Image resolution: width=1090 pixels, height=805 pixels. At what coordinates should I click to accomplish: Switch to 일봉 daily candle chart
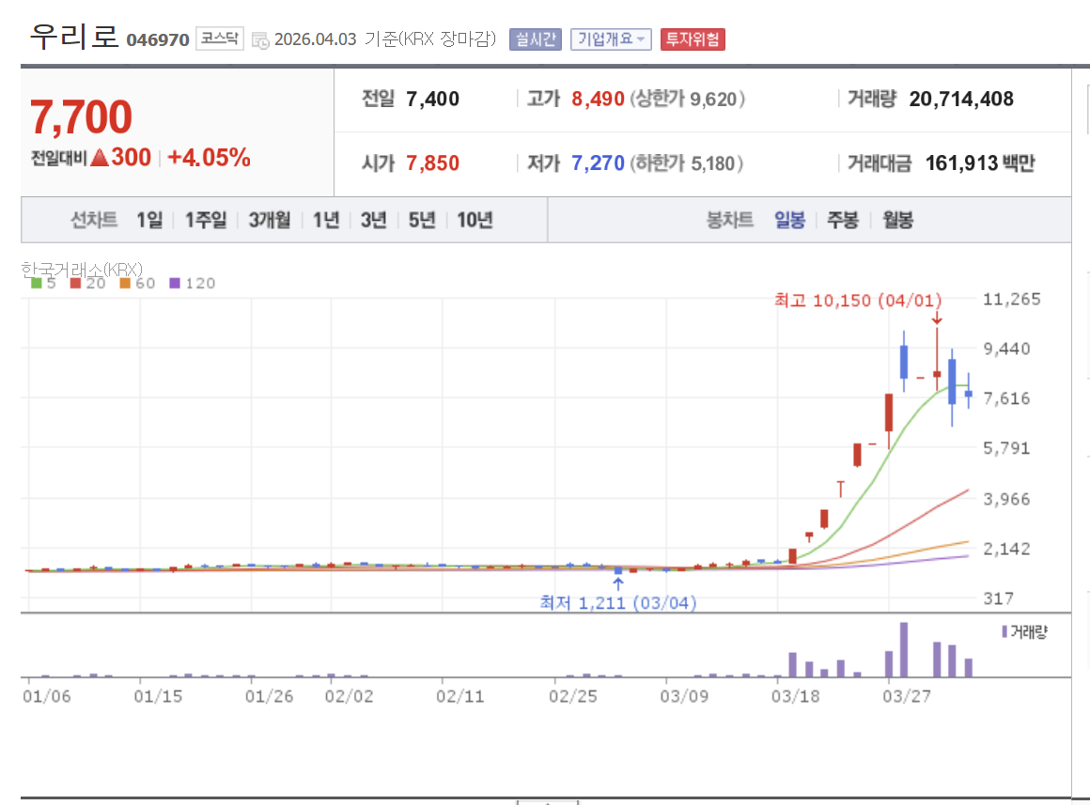point(789,221)
